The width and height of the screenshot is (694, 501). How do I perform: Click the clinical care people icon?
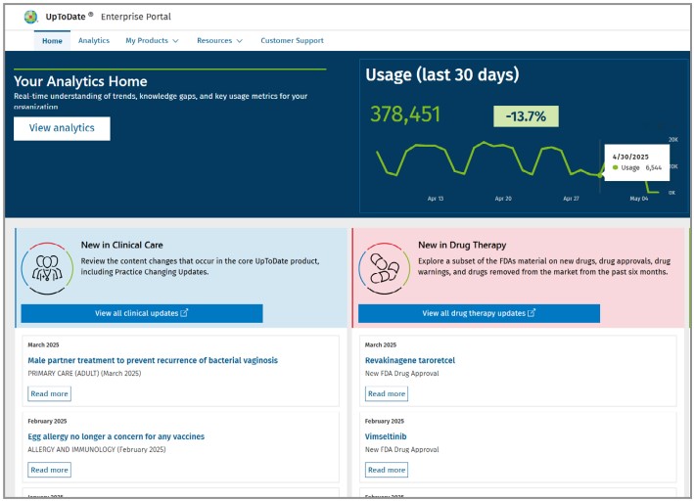(46, 268)
